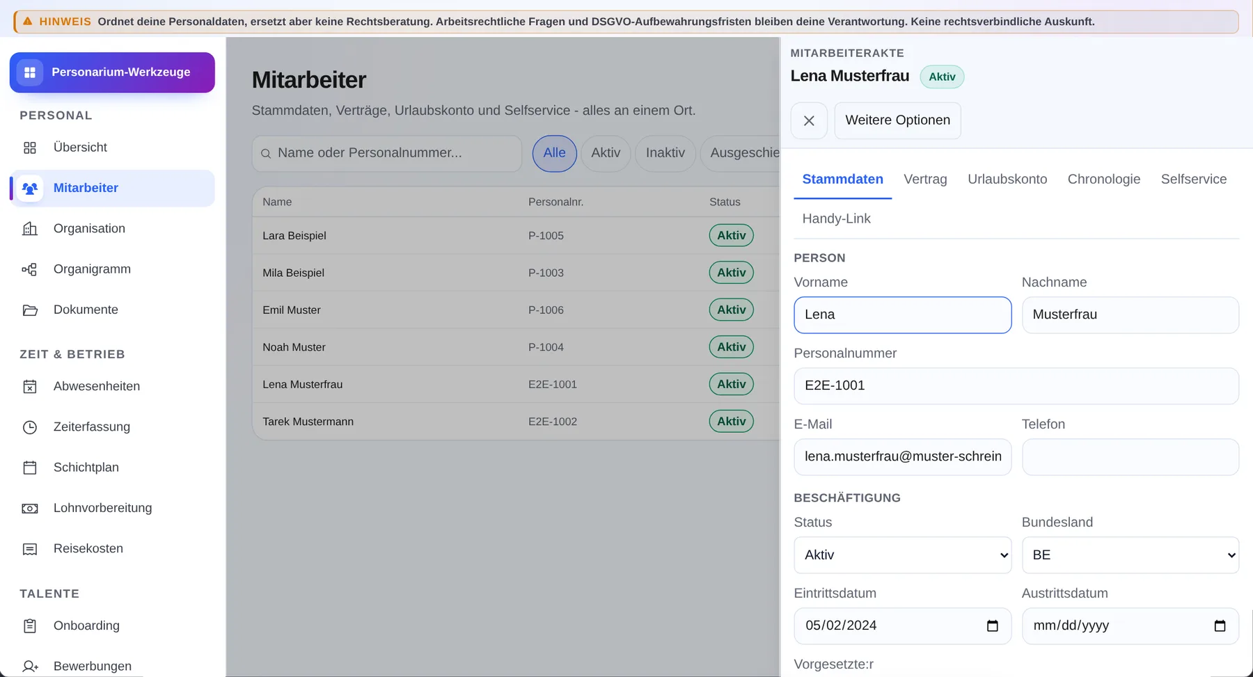Click Aktiv status badge for Noah Muster

click(731, 347)
